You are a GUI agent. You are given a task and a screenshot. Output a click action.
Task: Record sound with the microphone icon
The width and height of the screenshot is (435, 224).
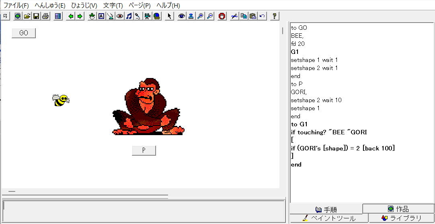click(x=138, y=16)
